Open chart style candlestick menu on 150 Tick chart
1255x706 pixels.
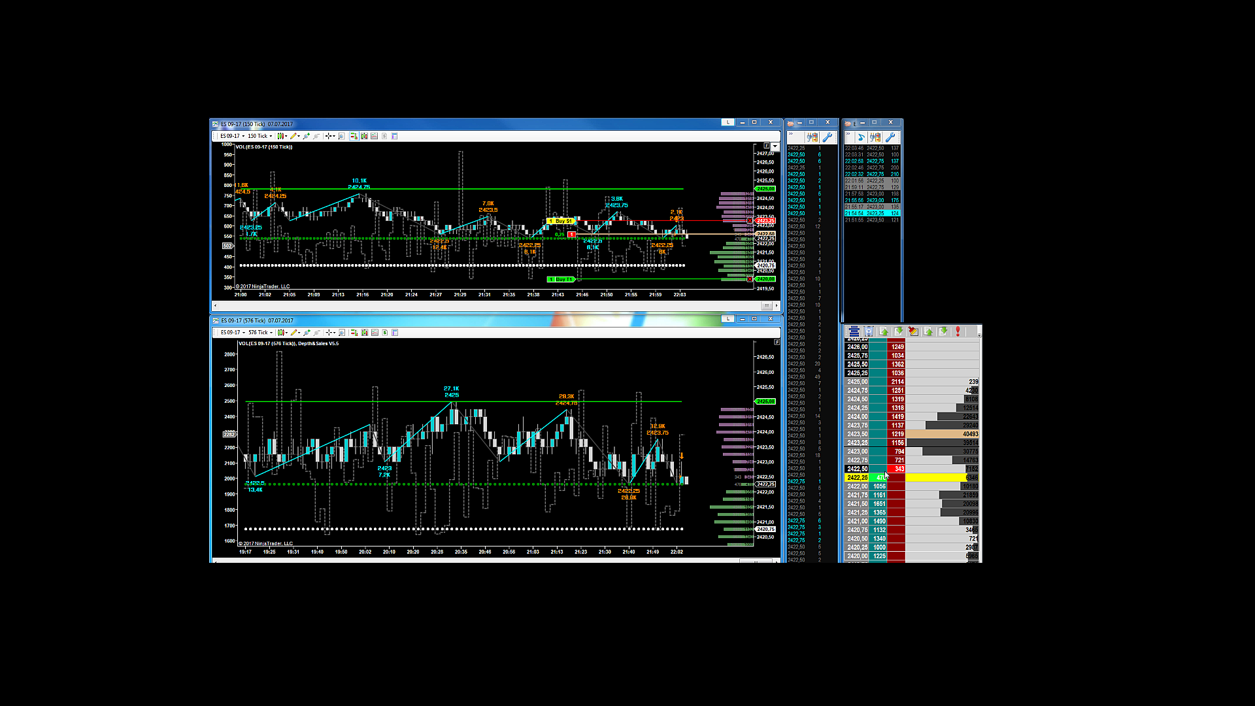[x=282, y=136]
